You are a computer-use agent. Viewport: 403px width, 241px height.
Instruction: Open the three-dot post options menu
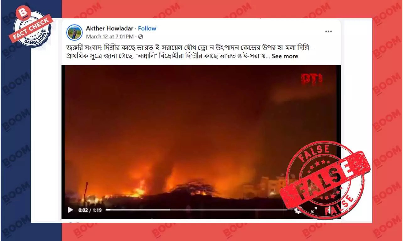pyautogui.click(x=328, y=32)
